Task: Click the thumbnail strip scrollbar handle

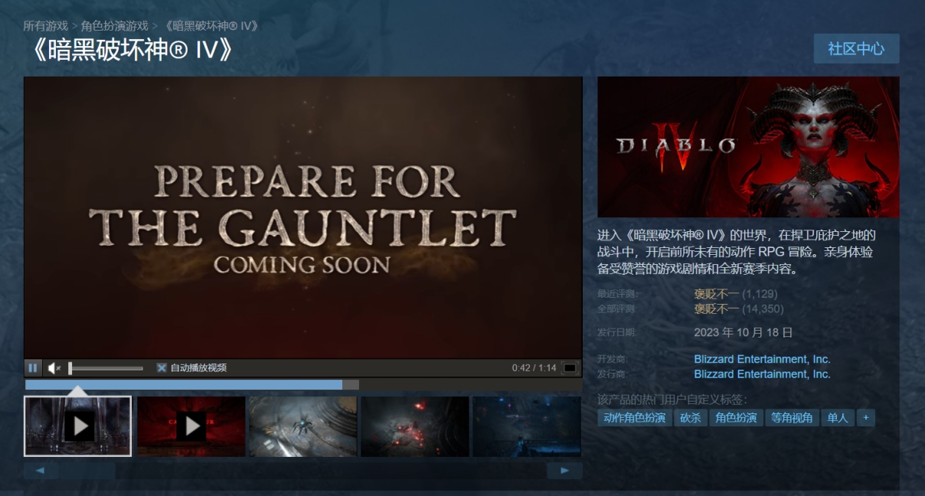Action: click(x=87, y=470)
